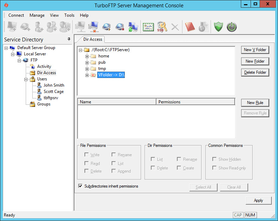278x221 pixels.
Task: Click the Name column header
Action: coord(117,102)
